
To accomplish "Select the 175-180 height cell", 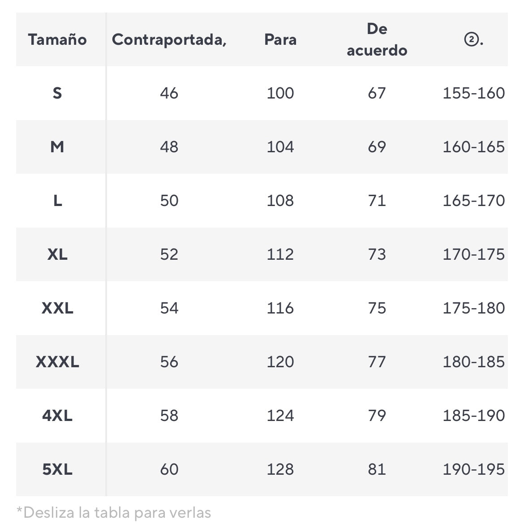I will pyautogui.click(x=473, y=308).
